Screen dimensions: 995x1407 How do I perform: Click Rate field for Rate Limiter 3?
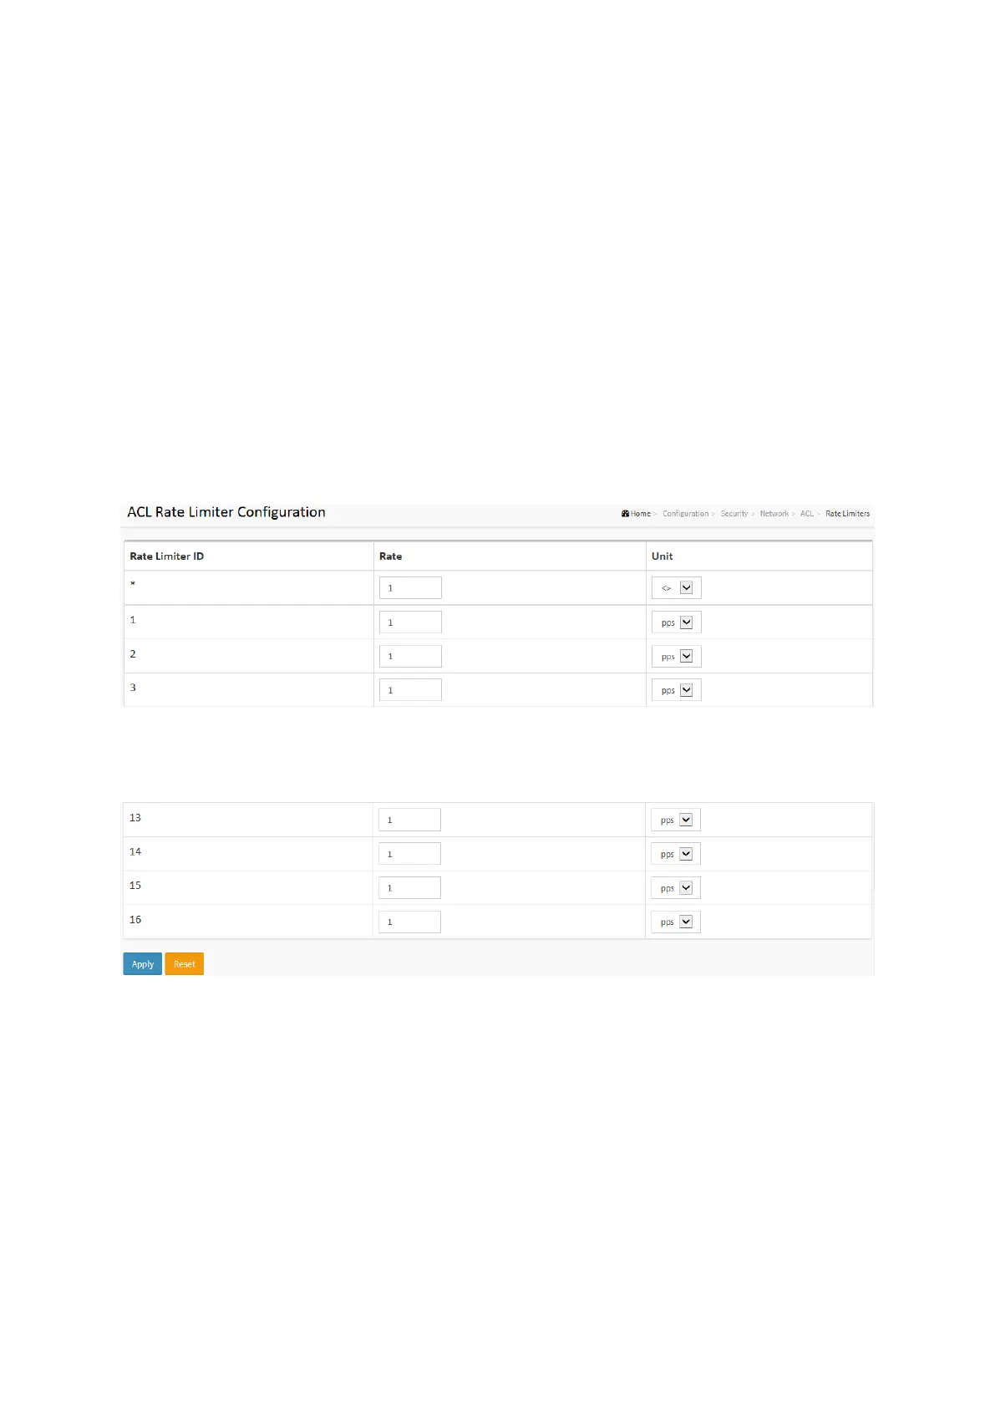(410, 690)
